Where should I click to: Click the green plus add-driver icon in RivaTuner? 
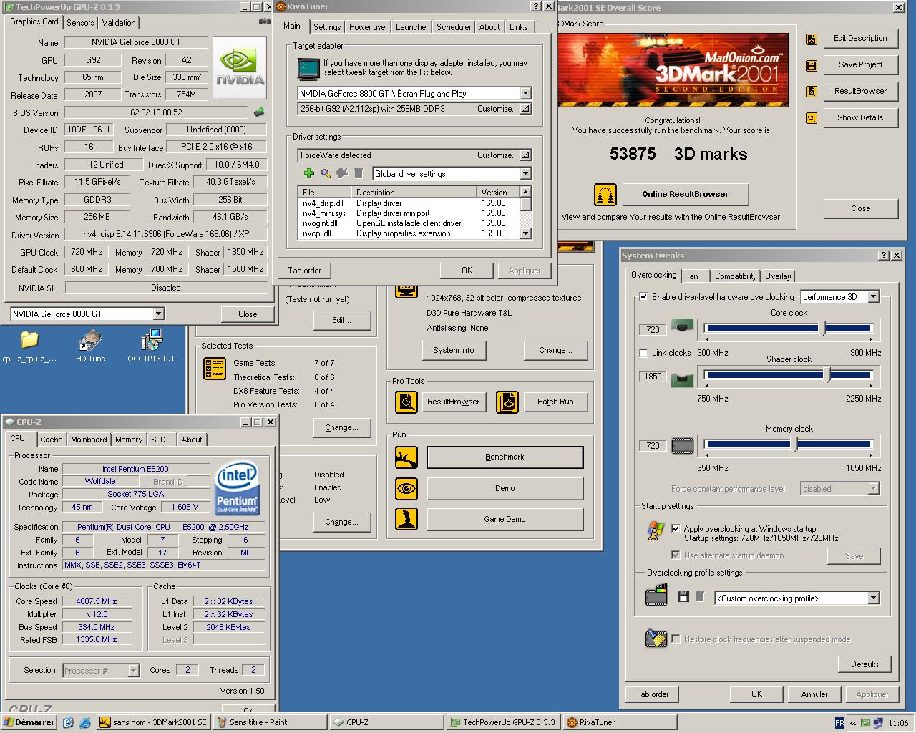[309, 173]
